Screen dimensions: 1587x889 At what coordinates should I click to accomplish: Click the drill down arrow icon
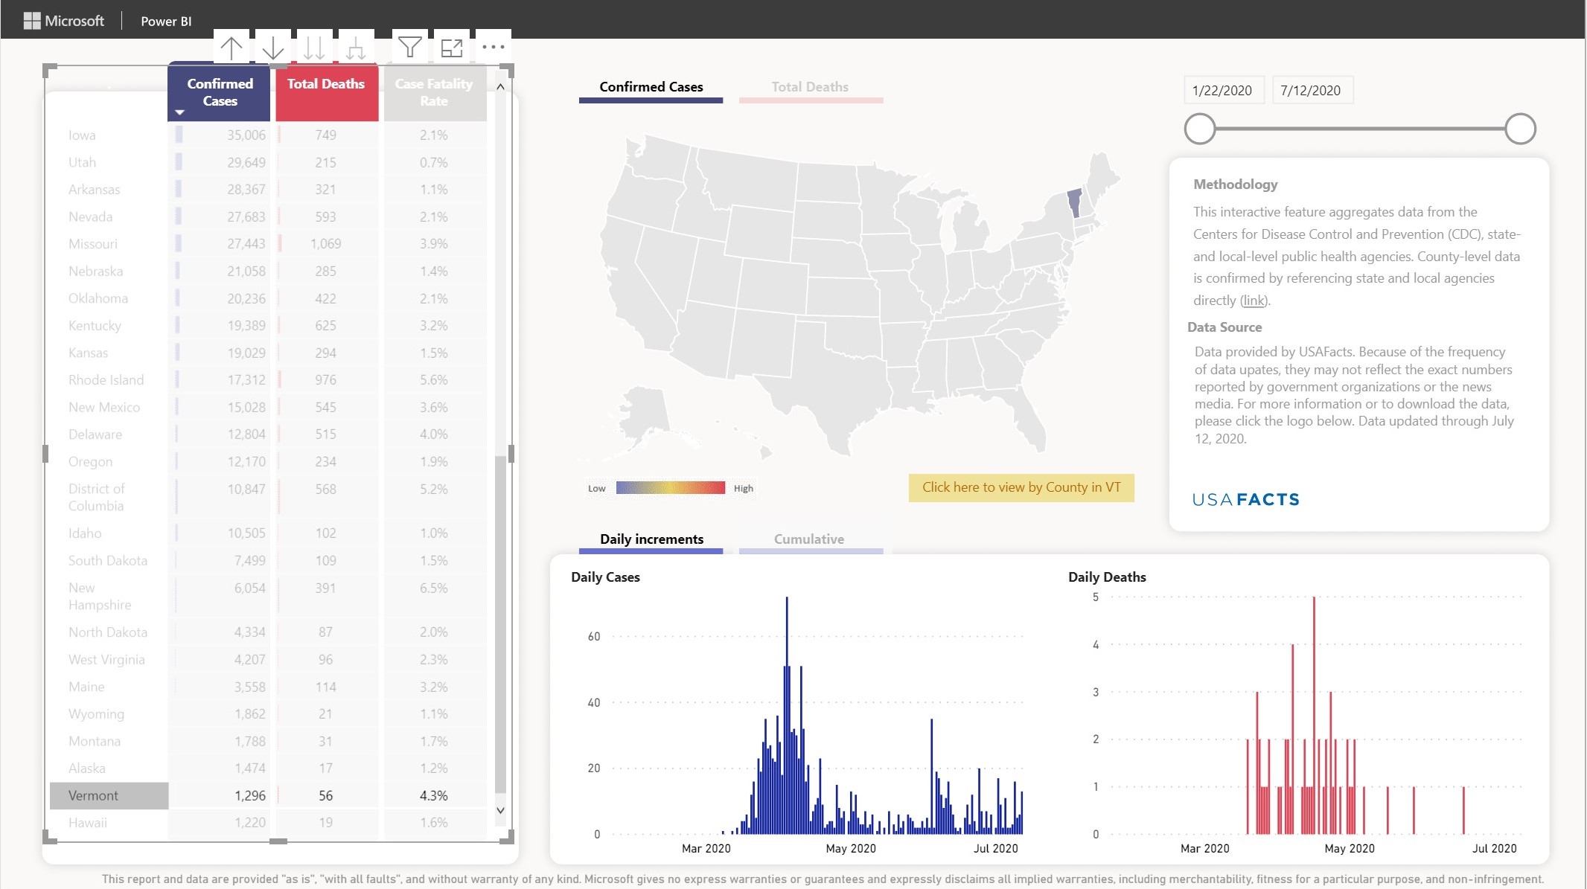(x=273, y=48)
